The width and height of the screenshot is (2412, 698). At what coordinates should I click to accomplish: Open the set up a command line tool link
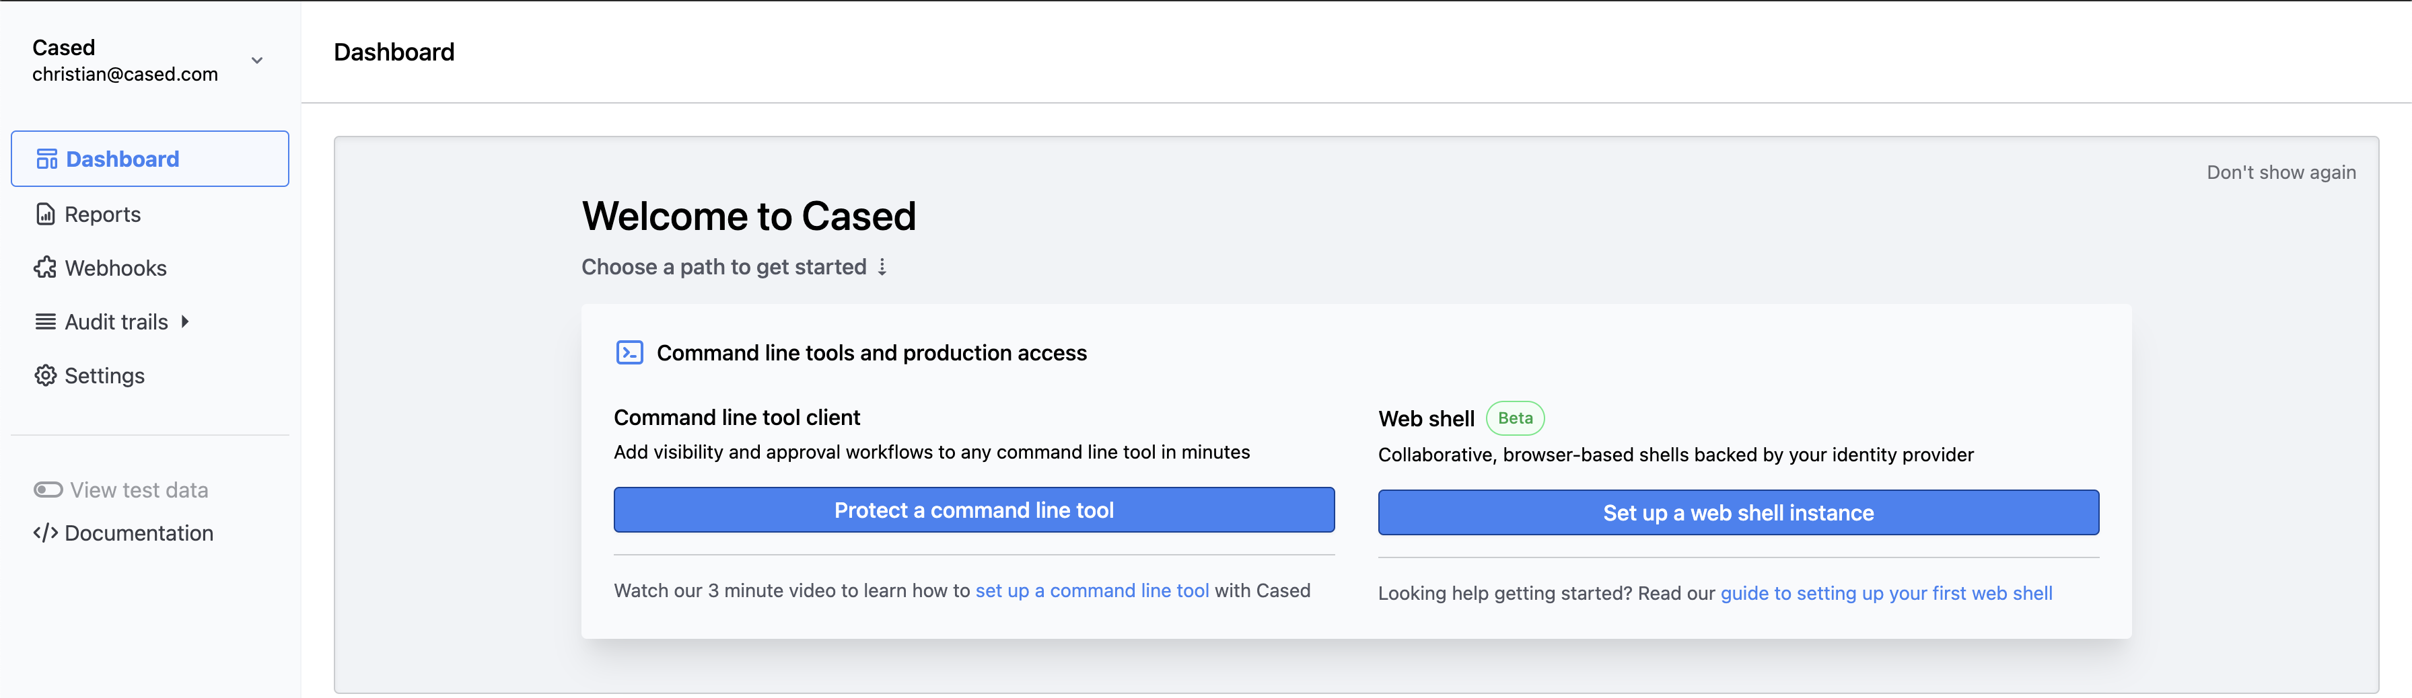click(1092, 590)
